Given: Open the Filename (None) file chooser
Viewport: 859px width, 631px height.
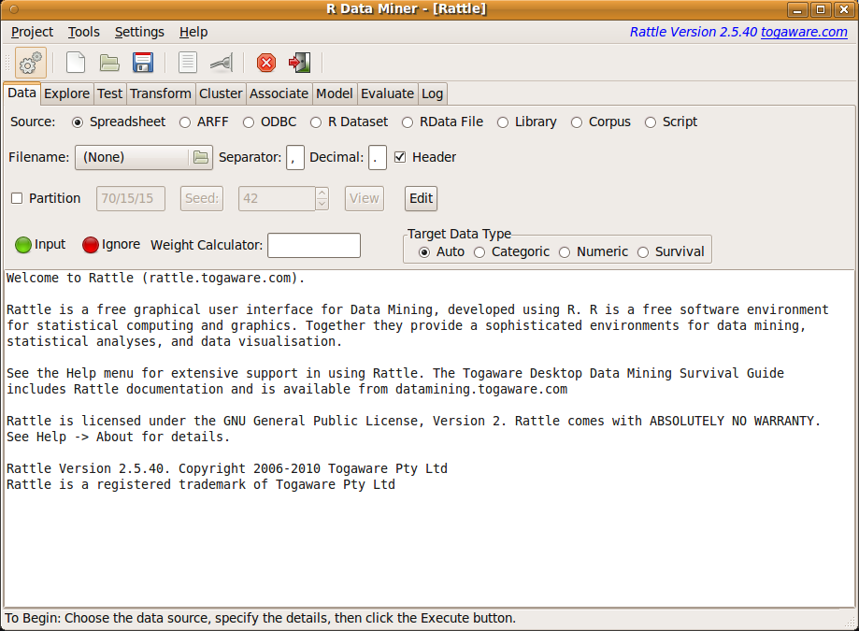Looking at the screenshot, I should tap(144, 158).
